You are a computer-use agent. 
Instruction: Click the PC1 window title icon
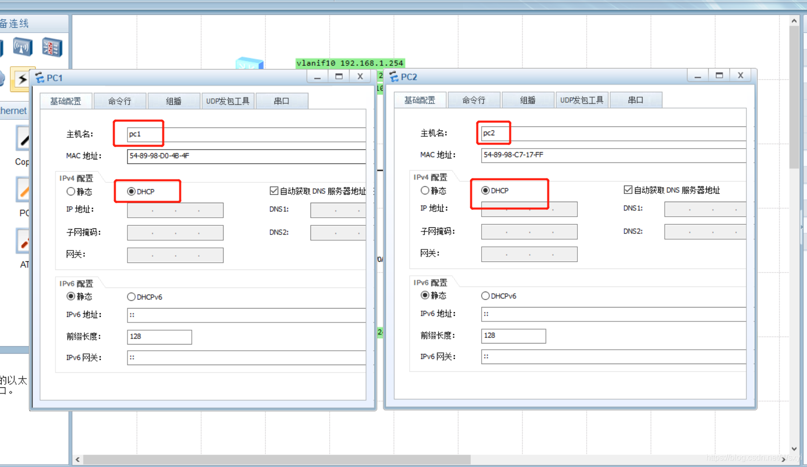point(40,78)
